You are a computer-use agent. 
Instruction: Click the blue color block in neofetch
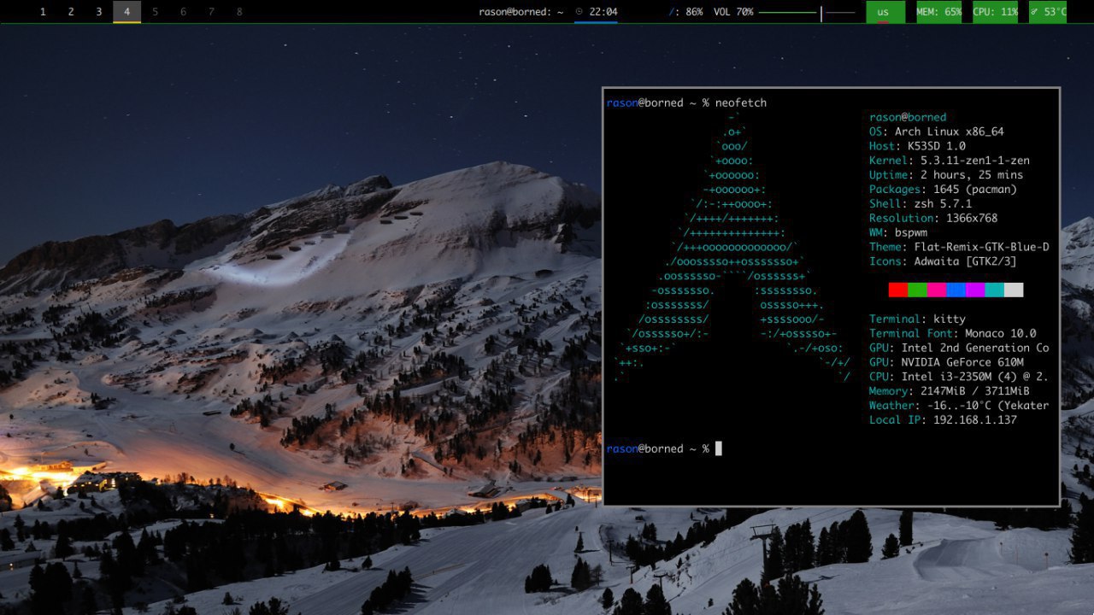point(956,290)
